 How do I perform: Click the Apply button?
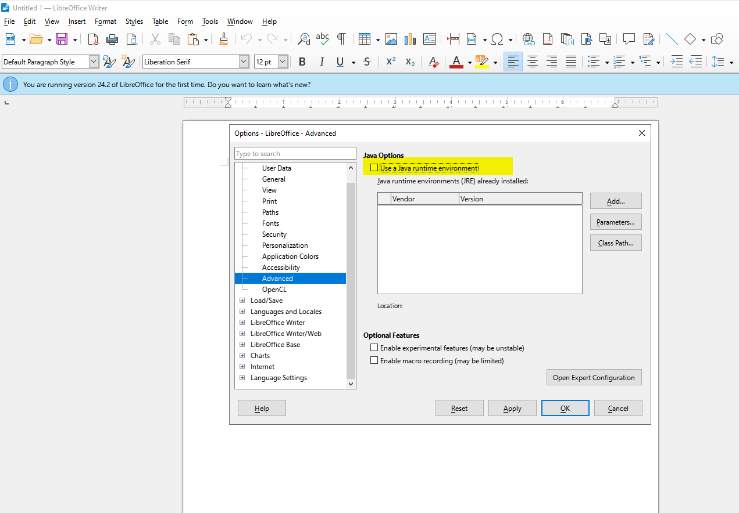(x=512, y=409)
